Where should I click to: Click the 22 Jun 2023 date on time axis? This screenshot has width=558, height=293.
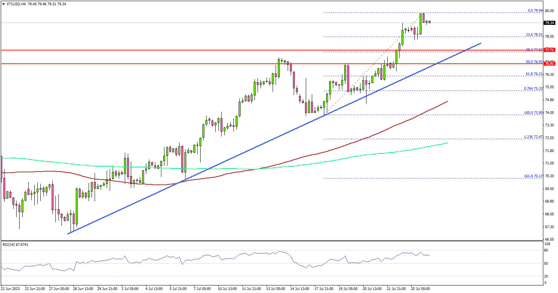(11, 288)
